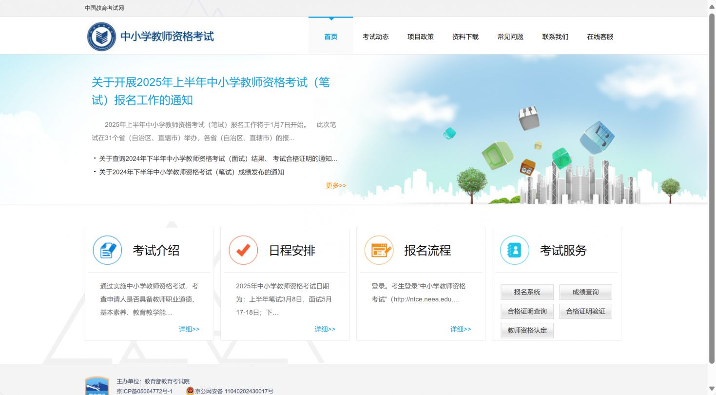Viewport: 716px width, 395px height.
Task: Click 详细>> under 考试介绍
Action: point(189,329)
